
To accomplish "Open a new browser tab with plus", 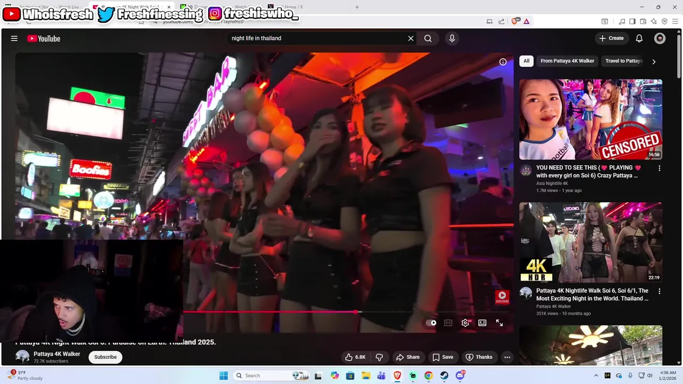I will coord(357,7).
